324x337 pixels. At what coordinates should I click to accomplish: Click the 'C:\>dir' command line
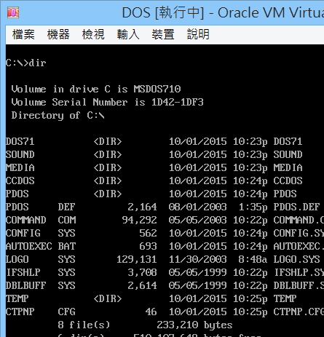(x=25, y=63)
